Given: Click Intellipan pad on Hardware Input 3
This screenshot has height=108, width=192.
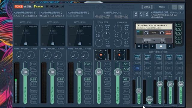Looking at the screenshot, I should [x=80, y=35].
